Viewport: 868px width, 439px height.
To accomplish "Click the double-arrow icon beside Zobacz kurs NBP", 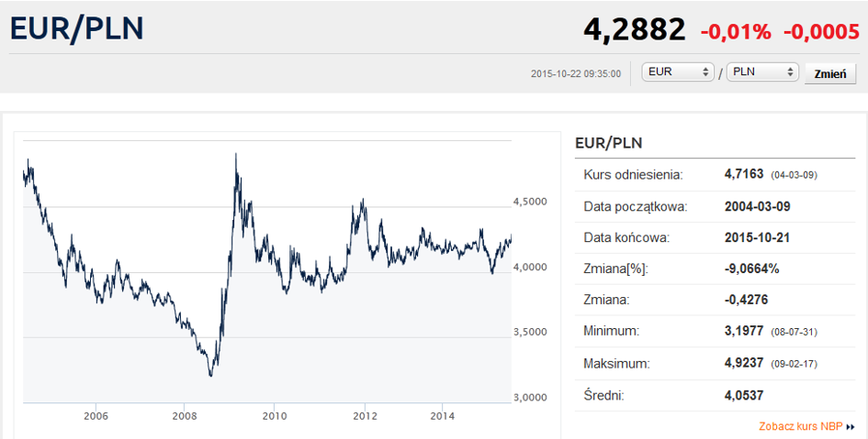I will tap(851, 426).
